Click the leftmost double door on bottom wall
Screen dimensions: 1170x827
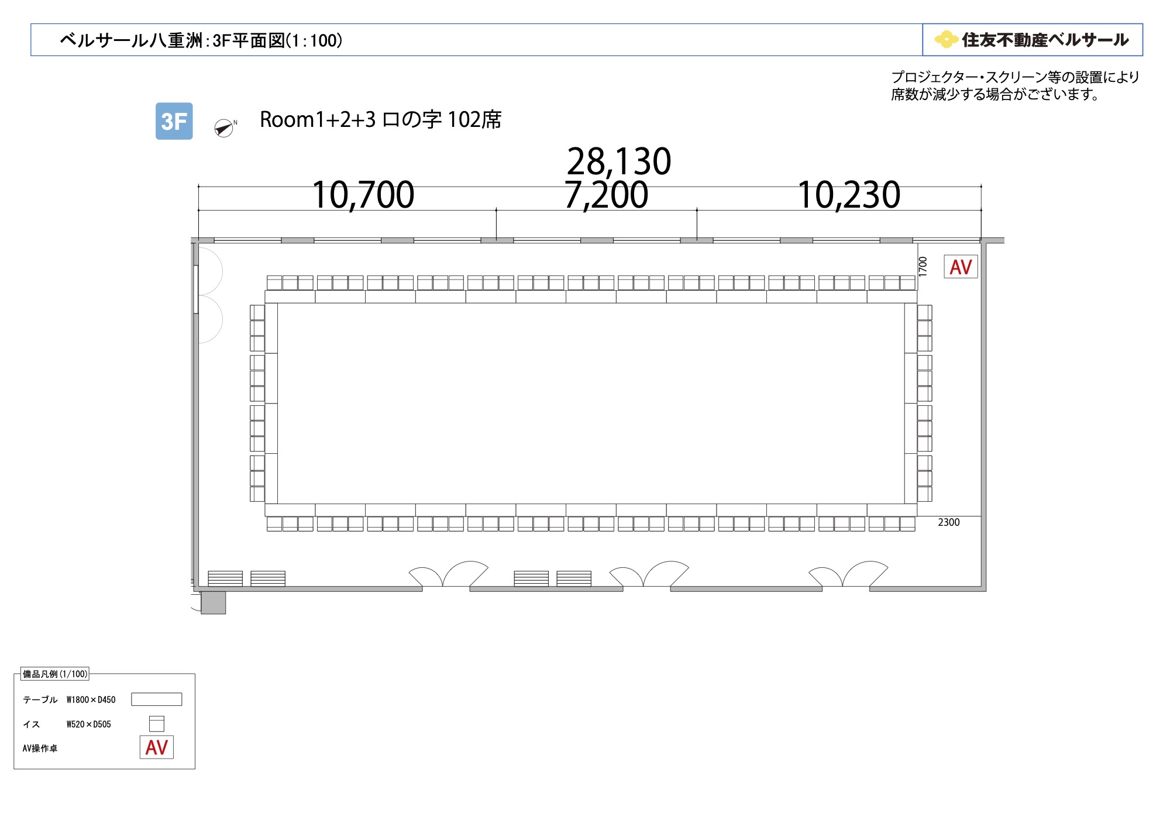pos(448,574)
